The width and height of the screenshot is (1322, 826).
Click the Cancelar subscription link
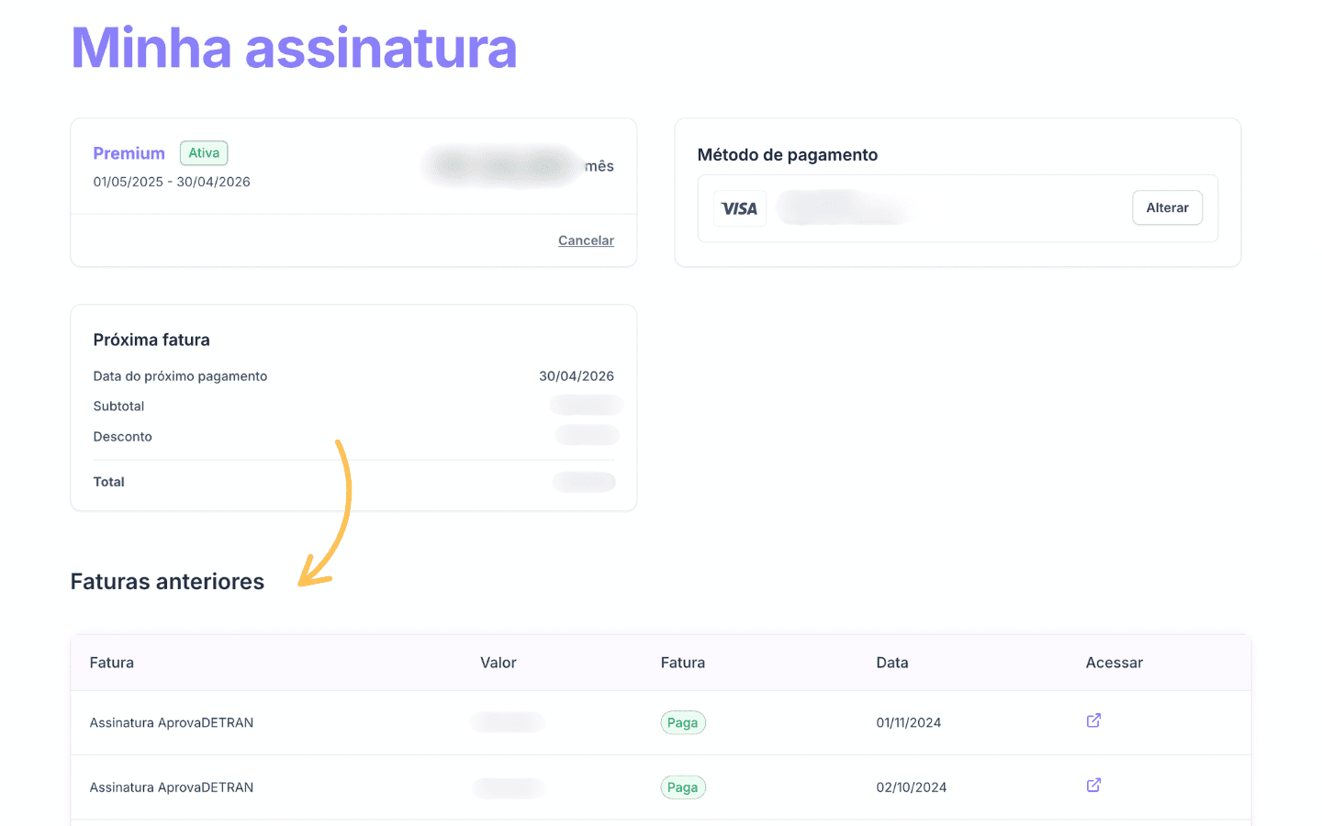tap(586, 240)
